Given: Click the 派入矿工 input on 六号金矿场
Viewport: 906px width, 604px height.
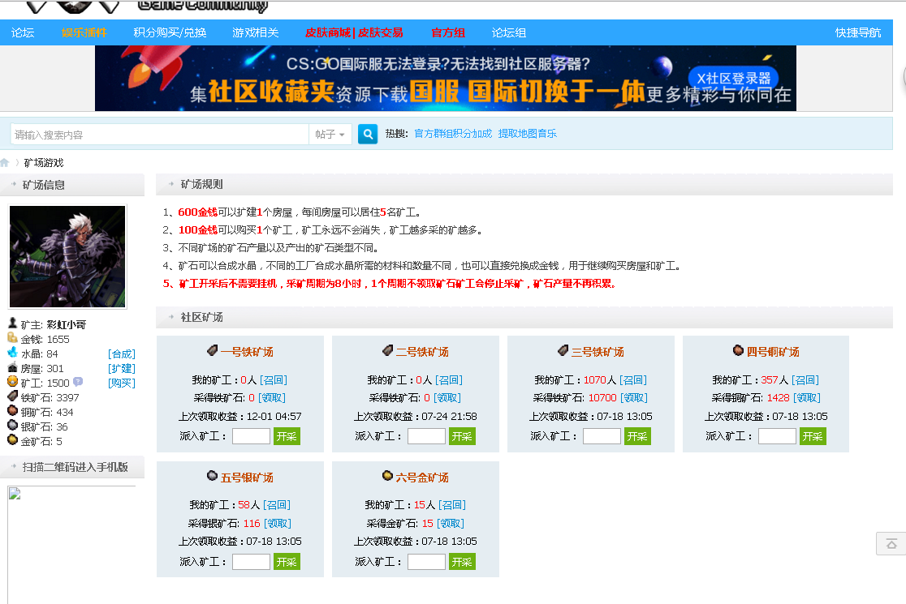Looking at the screenshot, I should click(426, 560).
